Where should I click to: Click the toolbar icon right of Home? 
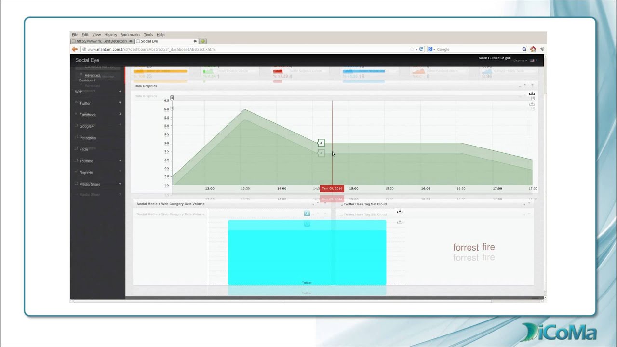pos(542,49)
